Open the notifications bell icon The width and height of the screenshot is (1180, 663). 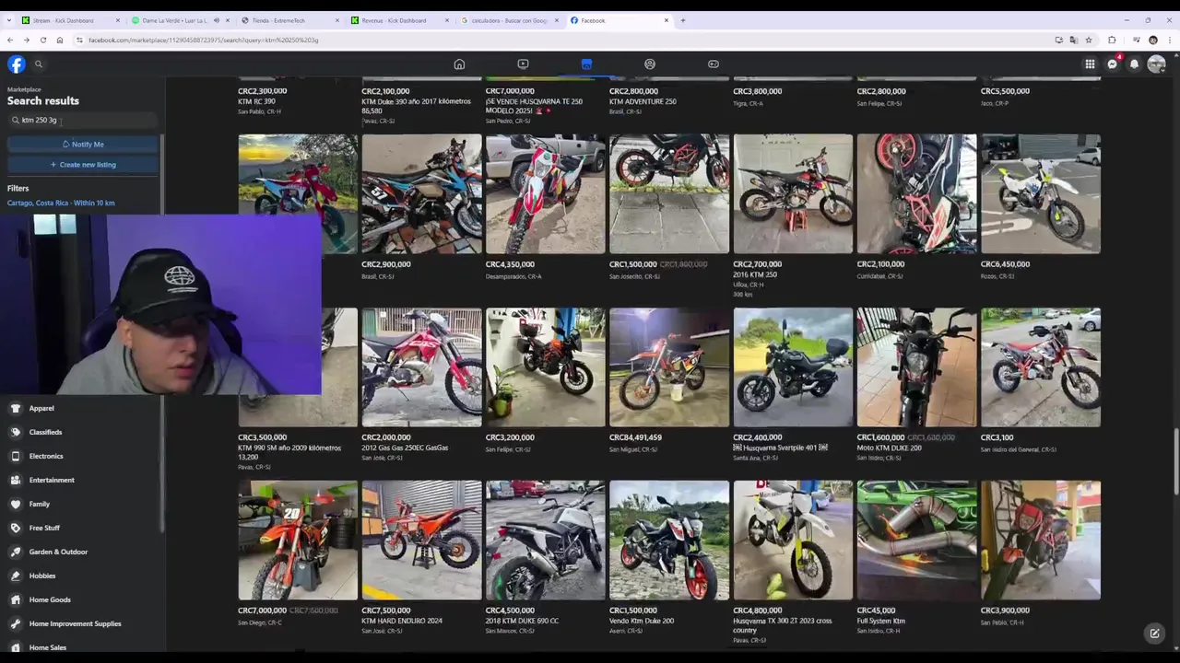pos(1135,64)
